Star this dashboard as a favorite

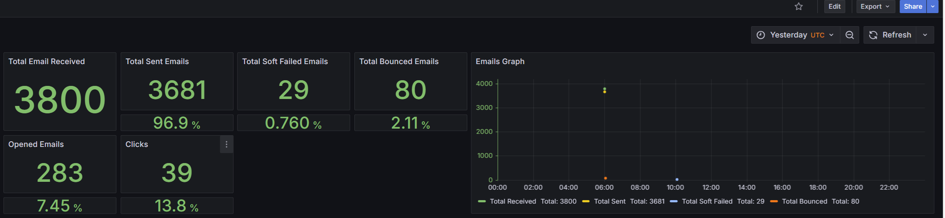(799, 7)
